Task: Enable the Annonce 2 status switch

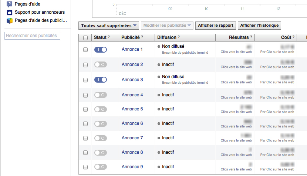Action: click(101, 64)
